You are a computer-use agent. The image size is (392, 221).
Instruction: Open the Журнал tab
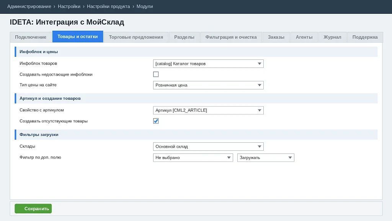point(332,37)
